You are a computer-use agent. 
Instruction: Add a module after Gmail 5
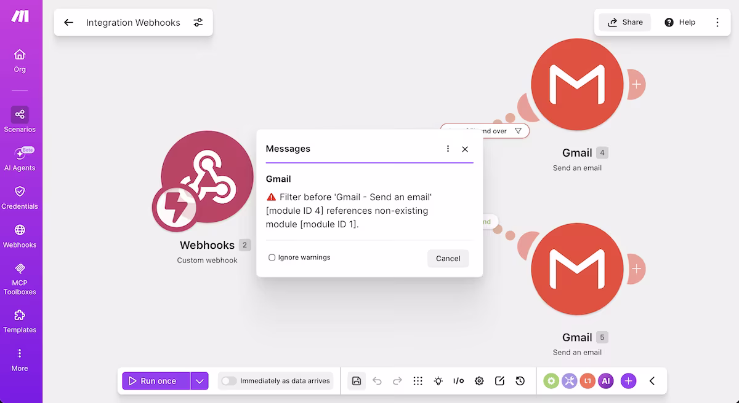(x=636, y=268)
